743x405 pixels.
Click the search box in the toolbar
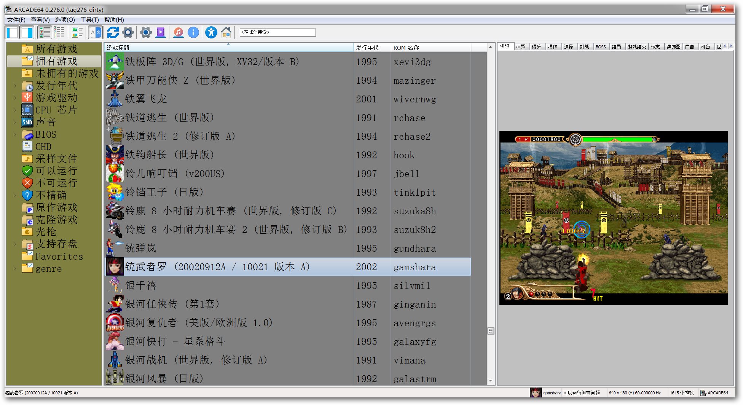point(278,32)
